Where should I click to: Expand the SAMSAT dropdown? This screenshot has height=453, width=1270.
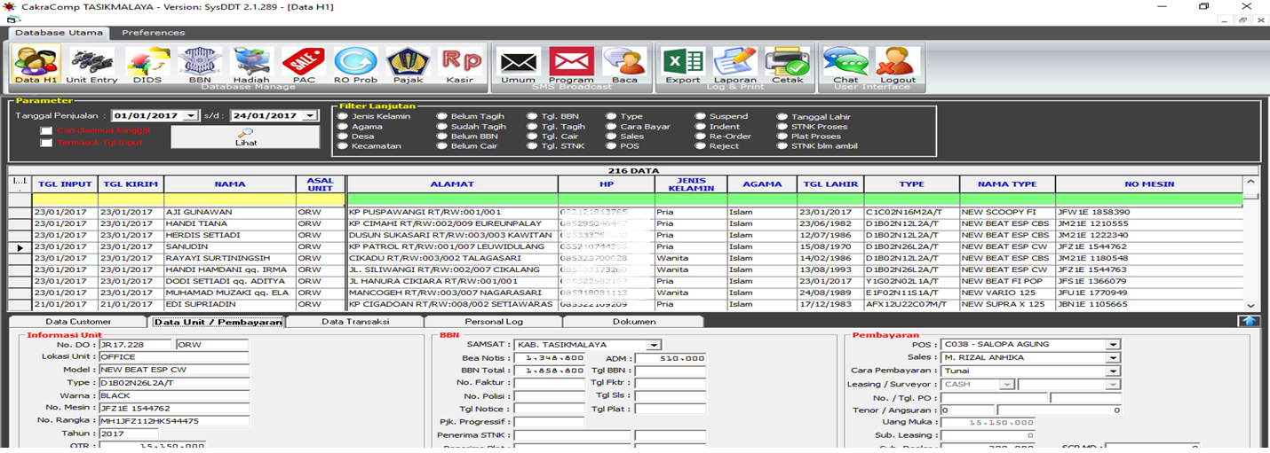[654, 345]
